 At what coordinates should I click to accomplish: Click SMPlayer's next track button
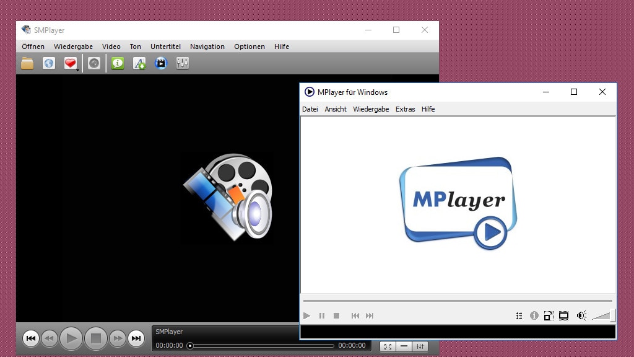click(x=136, y=338)
